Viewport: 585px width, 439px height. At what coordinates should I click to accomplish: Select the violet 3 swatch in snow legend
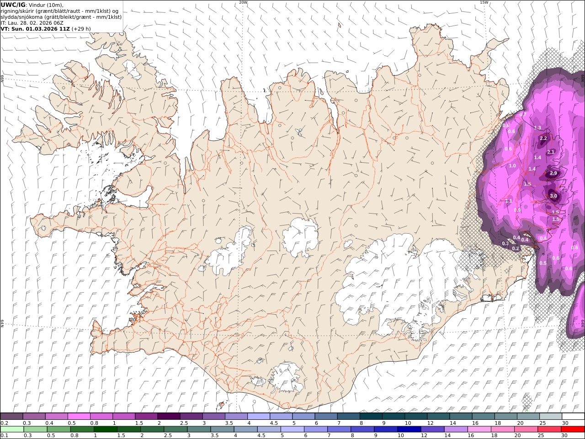[x=213, y=416]
